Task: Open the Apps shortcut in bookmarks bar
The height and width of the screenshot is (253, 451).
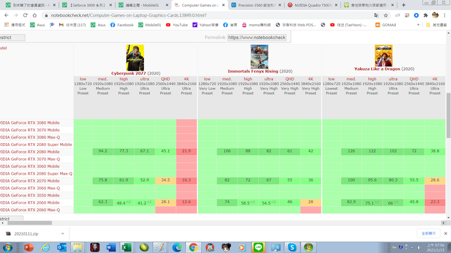Action: click(14, 25)
